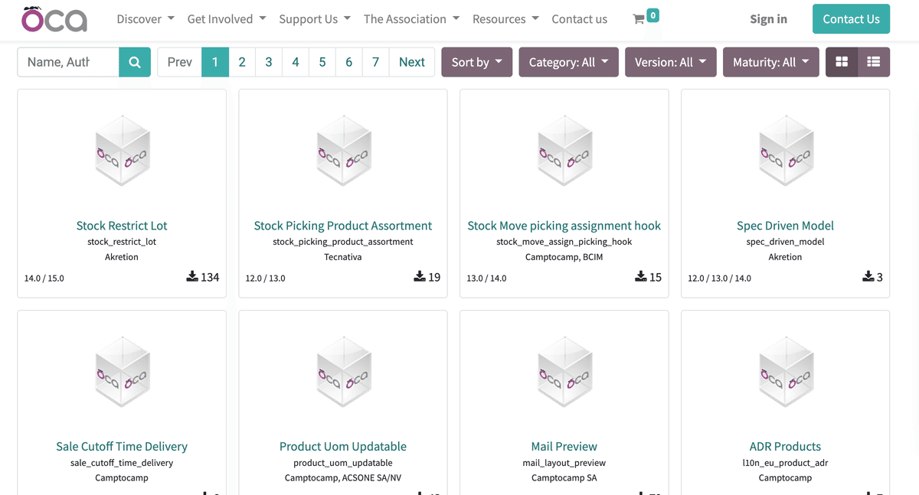Click download icon on Stock Restrict Lot card
Viewport: 919px width, 495px height.
tap(192, 276)
